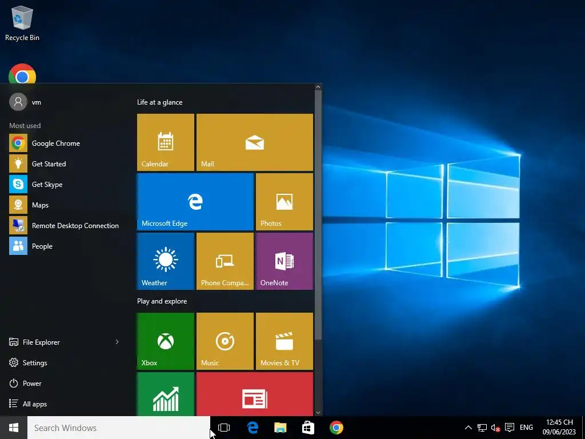Open the green Money chart tile
Screen dimensions: 585x439
tap(166, 394)
